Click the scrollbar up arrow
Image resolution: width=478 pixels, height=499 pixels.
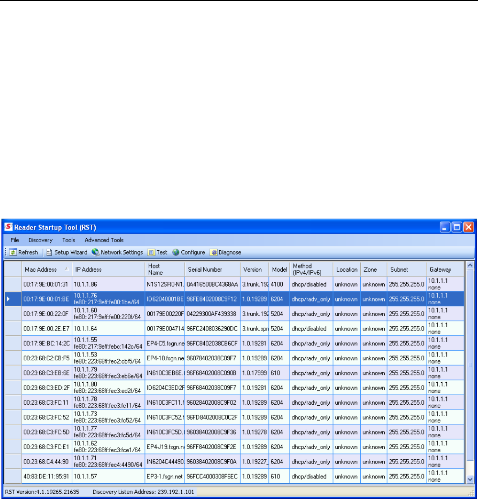click(x=470, y=266)
